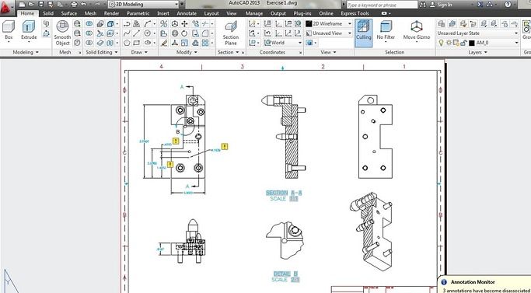
Task: Switch to the Solid ribbon tab
Action: click(x=48, y=13)
